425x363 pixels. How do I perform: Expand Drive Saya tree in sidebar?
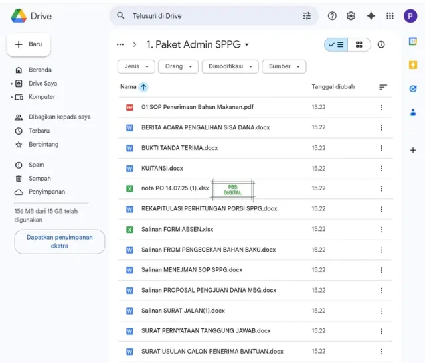(x=12, y=84)
